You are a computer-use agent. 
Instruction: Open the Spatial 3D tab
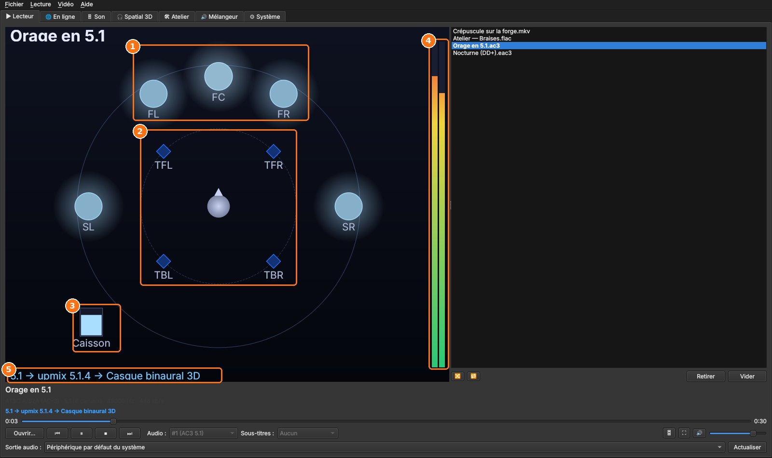click(x=135, y=17)
